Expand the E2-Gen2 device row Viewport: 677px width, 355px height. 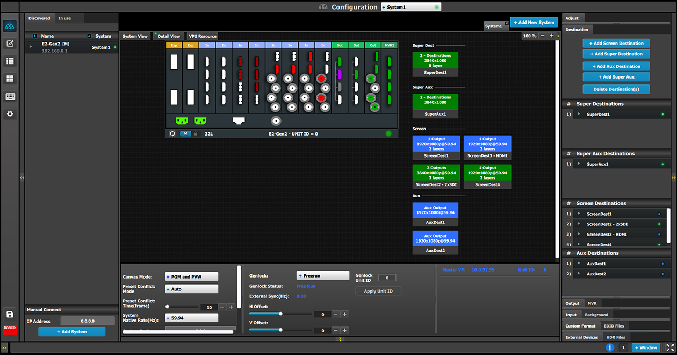(x=31, y=47)
